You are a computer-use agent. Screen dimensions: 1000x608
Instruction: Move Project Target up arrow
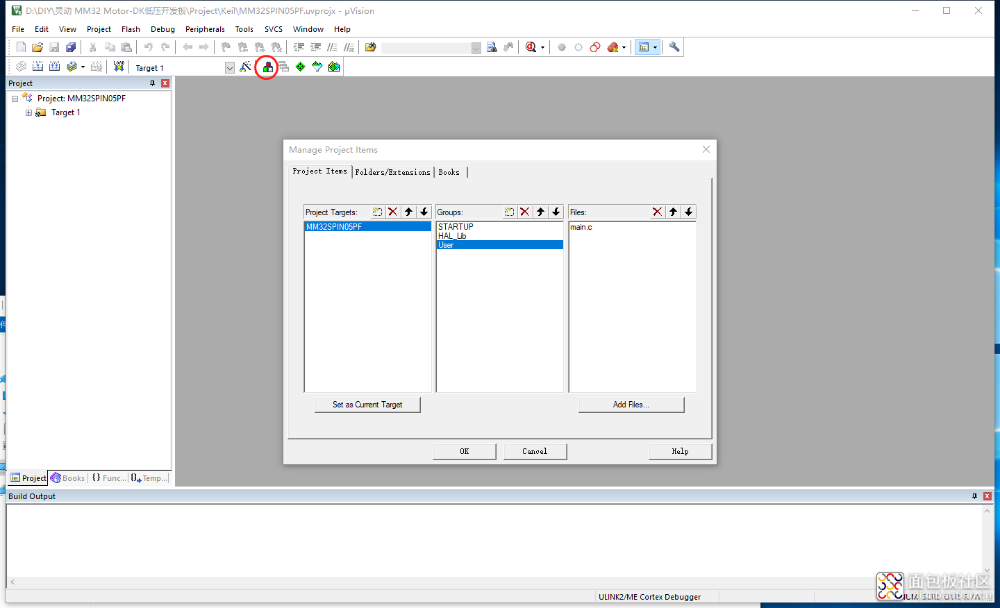408,212
